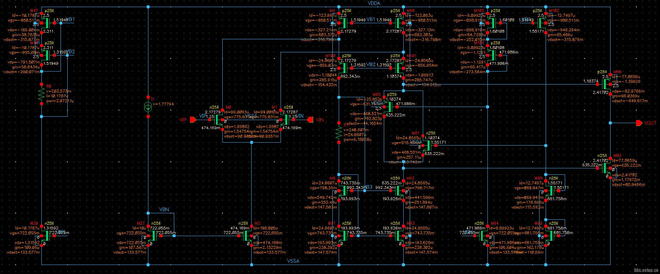The height and width of the screenshot is (274, 660).
Task: Click the current source I1 symbol
Action: 148,107
